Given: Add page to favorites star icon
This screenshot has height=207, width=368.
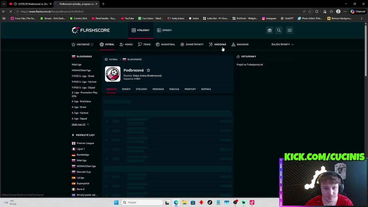Looking at the screenshot, I should (x=310, y=11).
